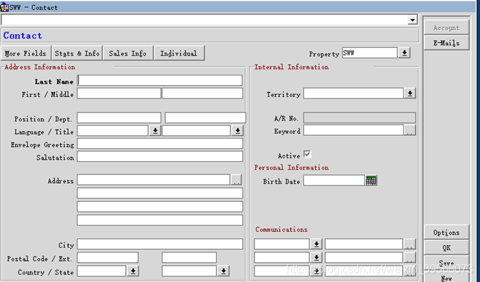Focus the City input field

[x=160, y=244]
